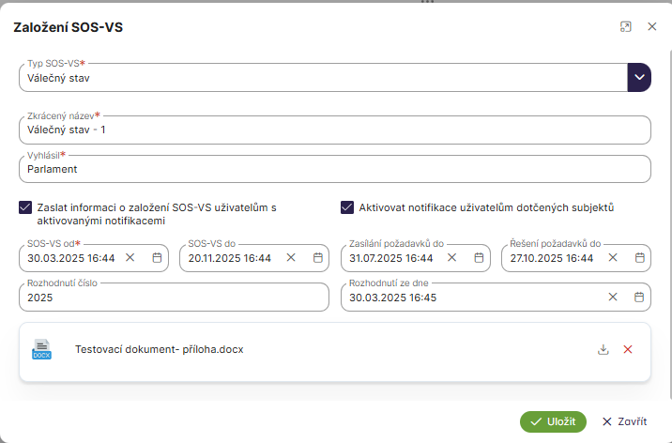672x443 pixels.
Task: Clear the Zasílání požadavků do date
Action: pos(452,257)
